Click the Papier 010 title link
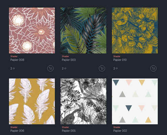The height and width of the screenshot is (135, 167). pyautogui.click(x=120, y=60)
